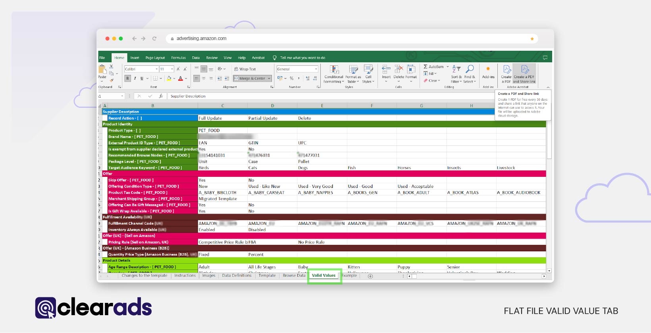Image resolution: width=651 pixels, height=333 pixels.
Task: Click the Paste clipboard icon
Action: (x=102, y=69)
